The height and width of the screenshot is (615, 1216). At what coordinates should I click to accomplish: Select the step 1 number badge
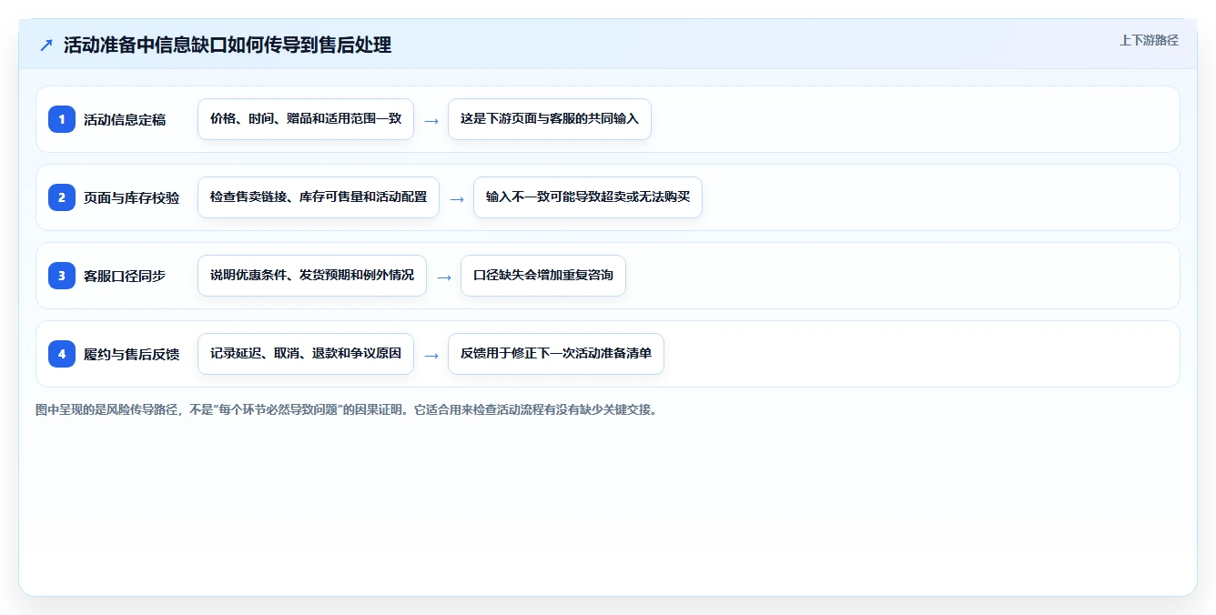coord(62,119)
